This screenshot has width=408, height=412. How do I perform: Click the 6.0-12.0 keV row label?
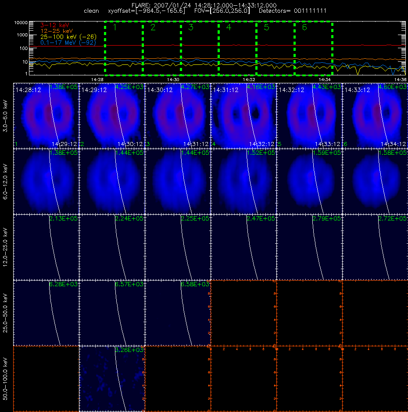click(x=5, y=181)
